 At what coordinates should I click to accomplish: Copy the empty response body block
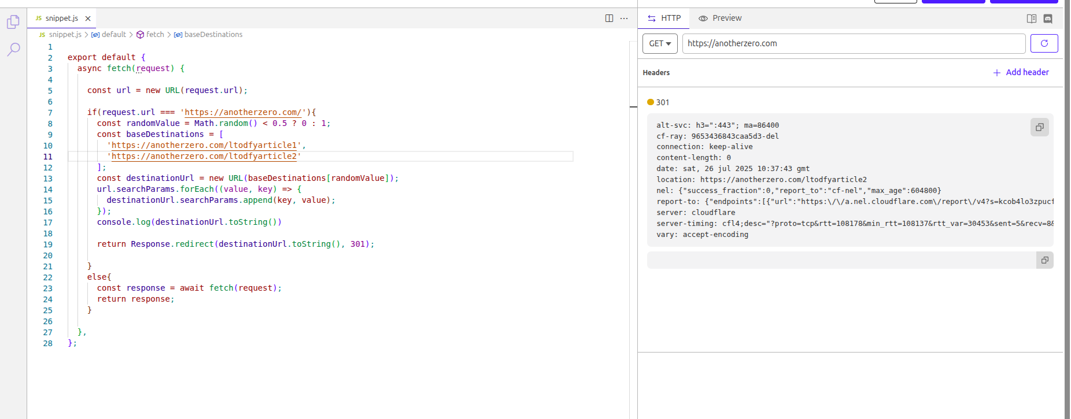pos(1044,260)
